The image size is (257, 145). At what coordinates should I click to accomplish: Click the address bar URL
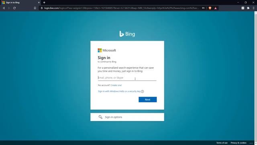coord(121,8)
